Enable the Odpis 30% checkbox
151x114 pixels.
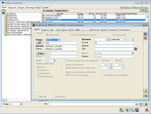[x=37, y=97]
